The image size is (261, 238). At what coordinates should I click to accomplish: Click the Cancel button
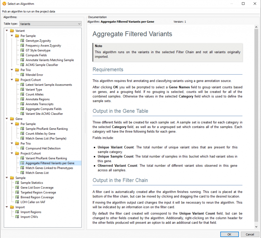pos(250,234)
